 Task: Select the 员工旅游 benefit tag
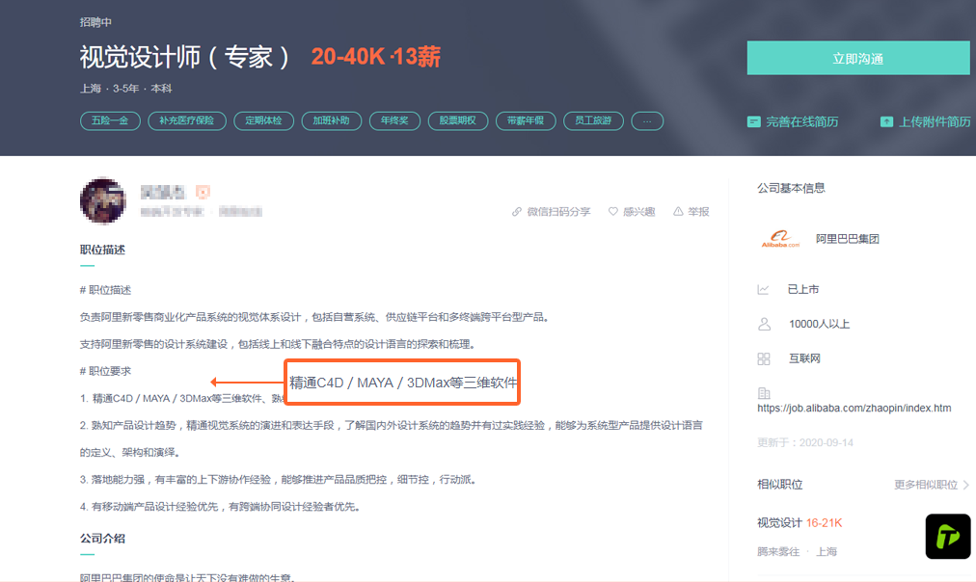pos(593,120)
